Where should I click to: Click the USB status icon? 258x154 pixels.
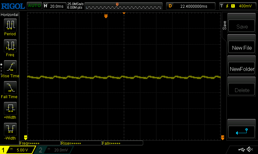(242, 150)
